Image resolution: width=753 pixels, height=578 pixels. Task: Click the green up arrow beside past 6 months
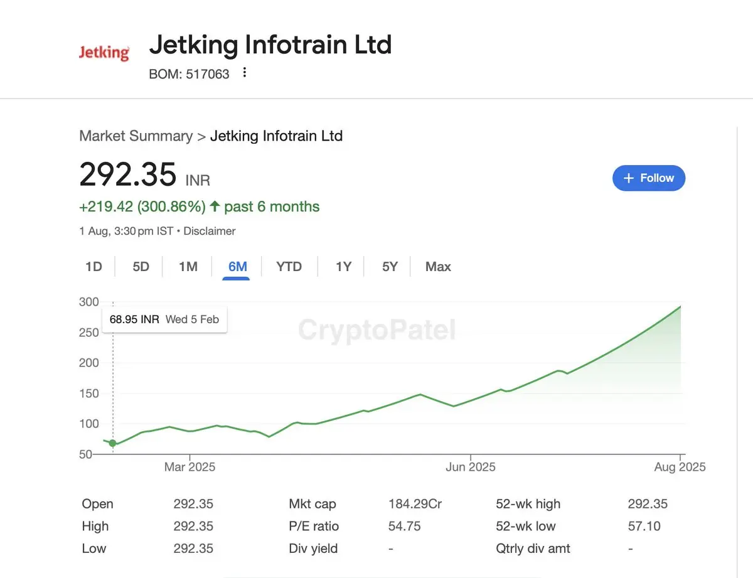(215, 206)
